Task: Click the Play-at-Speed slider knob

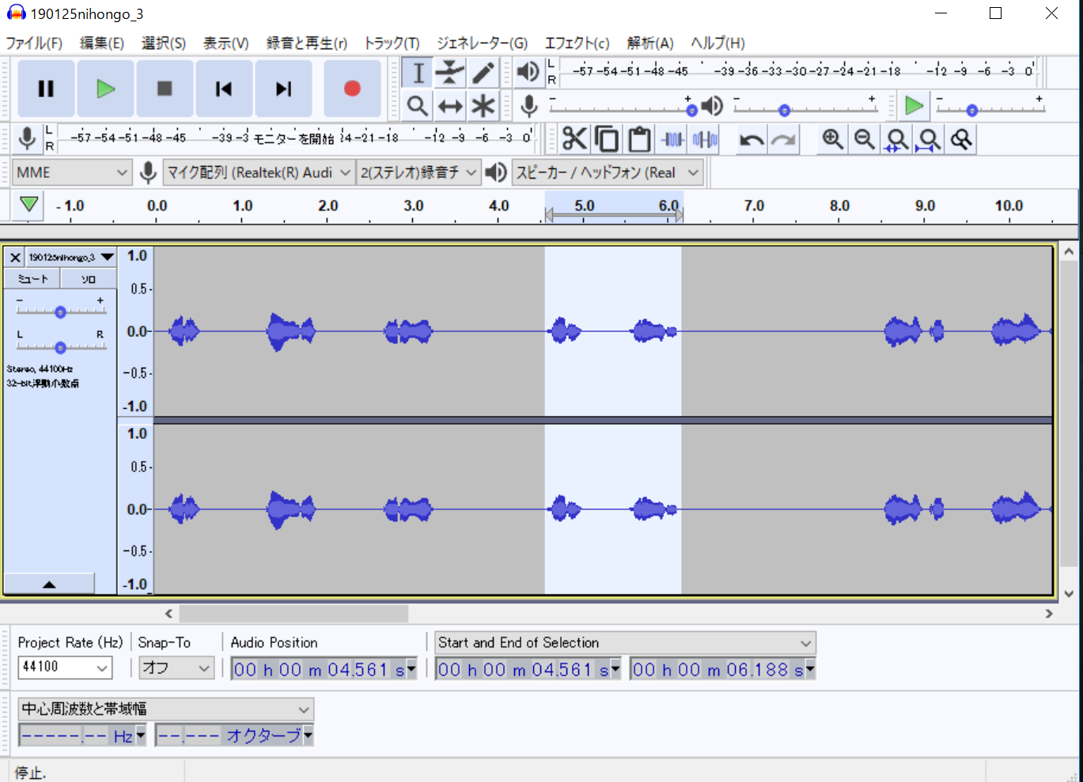Action: coord(972,111)
